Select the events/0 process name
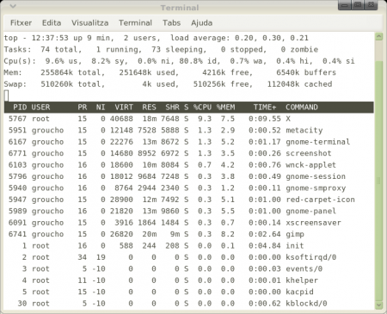The image size is (387, 314). click(304, 269)
